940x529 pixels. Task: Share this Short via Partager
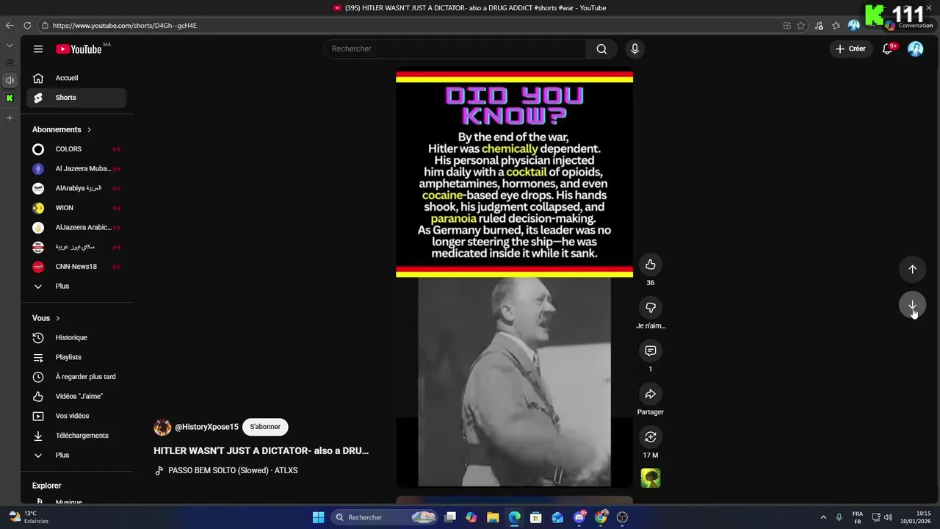point(650,395)
